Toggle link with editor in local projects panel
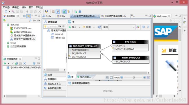 [x=28, y=16]
